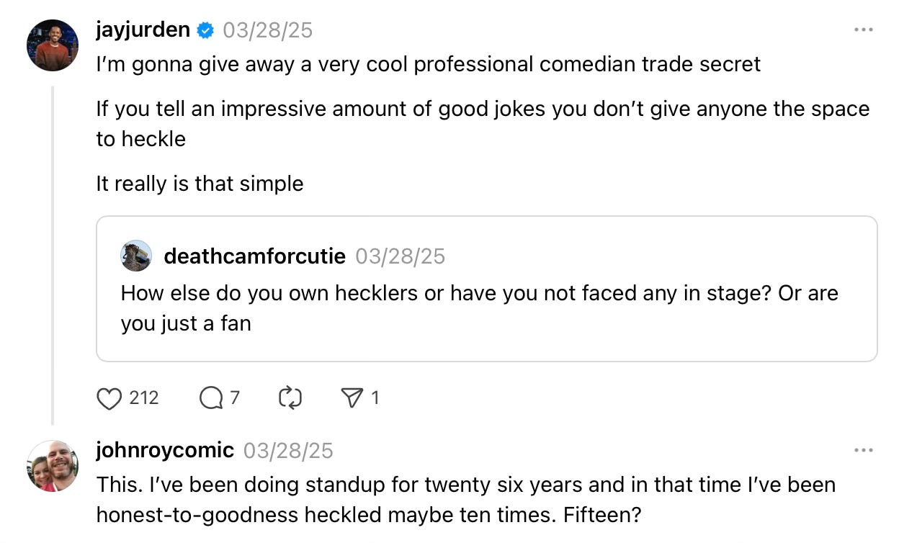Visit the deathcamforcutie username link
This screenshot has height=543, width=899.
tap(254, 256)
